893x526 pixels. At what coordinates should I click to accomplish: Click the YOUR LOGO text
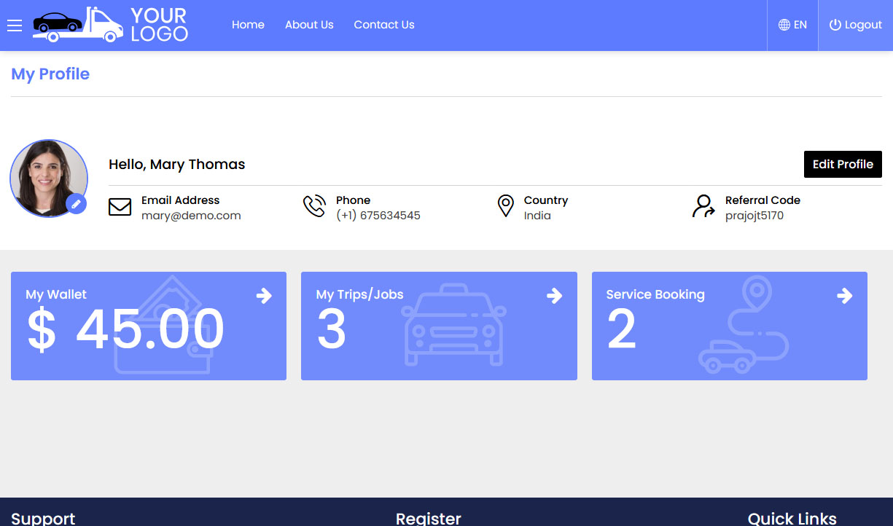coord(160,25)
